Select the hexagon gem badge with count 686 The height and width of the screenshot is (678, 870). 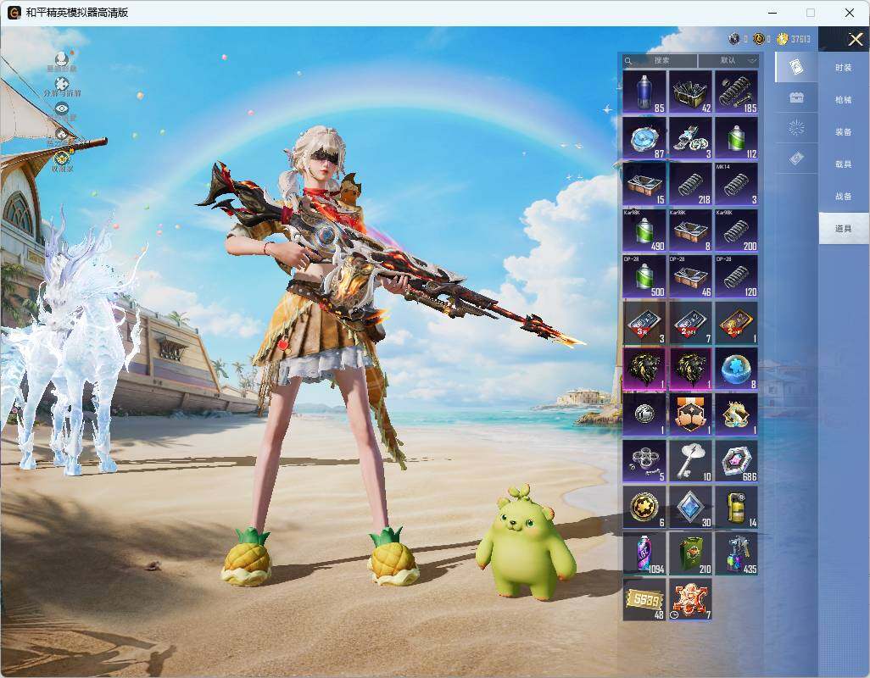736,461
